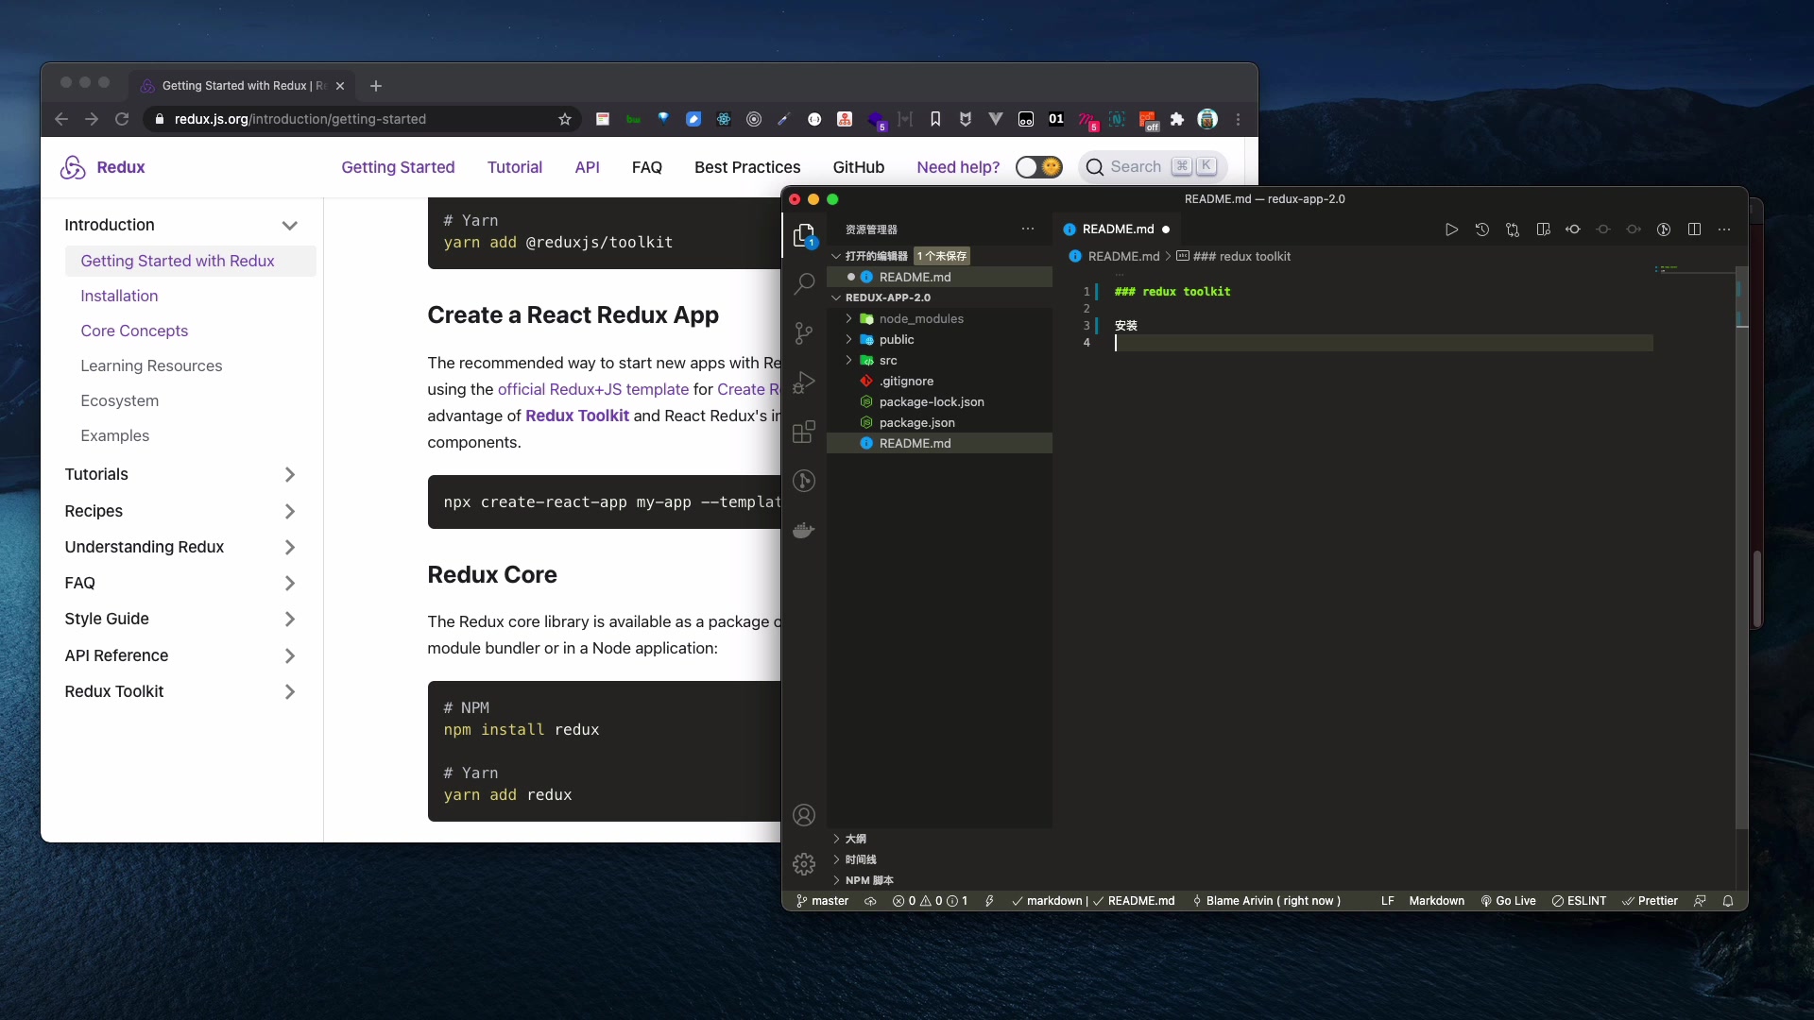Screen dimensions: 1814x1020
Task: Open Chrome three-dot menu
Action: coord(1238,119)
